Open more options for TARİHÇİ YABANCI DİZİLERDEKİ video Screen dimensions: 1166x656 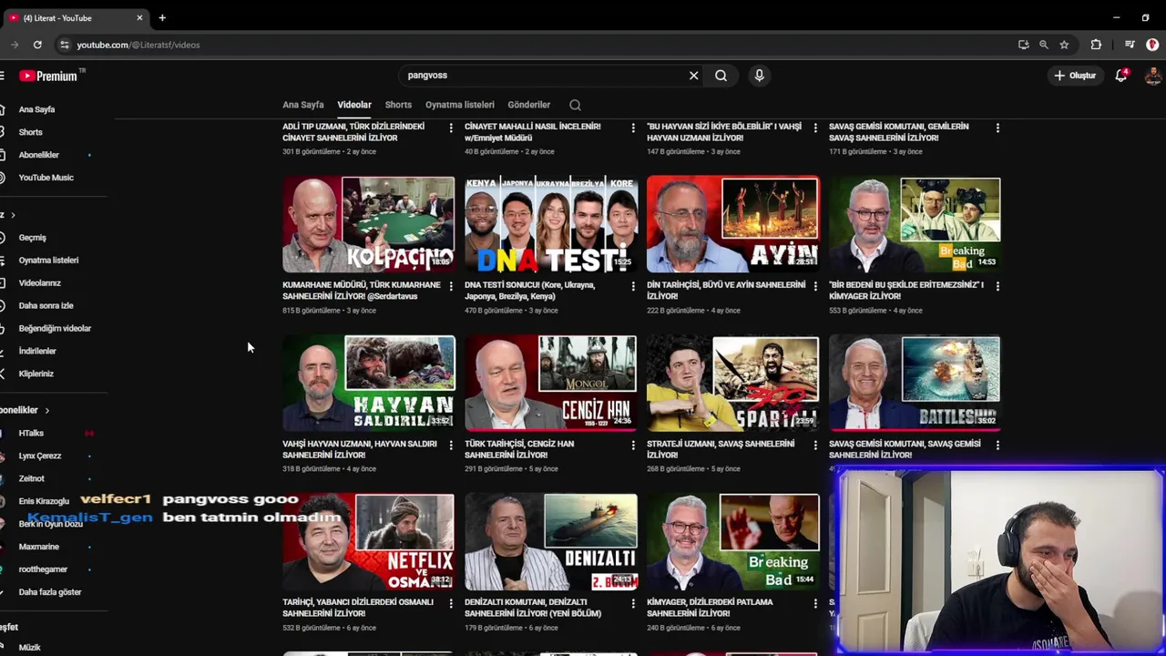pos(451,603)
